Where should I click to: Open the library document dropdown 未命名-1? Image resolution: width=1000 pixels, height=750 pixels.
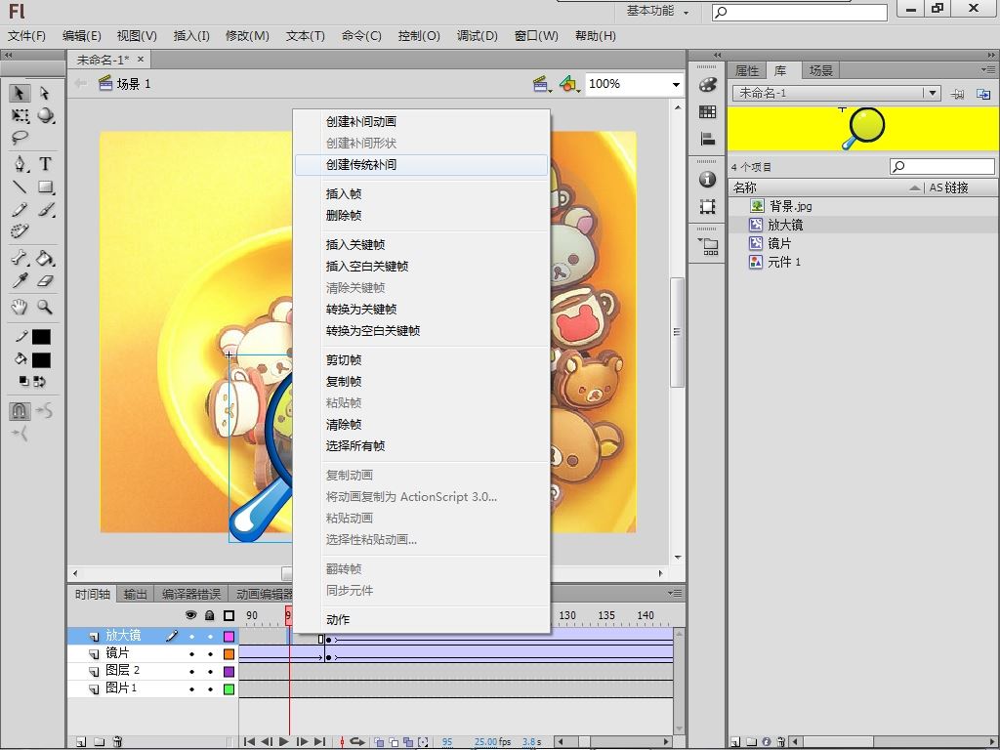[933, 93]
